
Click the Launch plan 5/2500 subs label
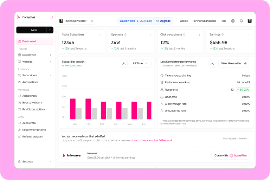pyautogui.click(x=136, y=21)
